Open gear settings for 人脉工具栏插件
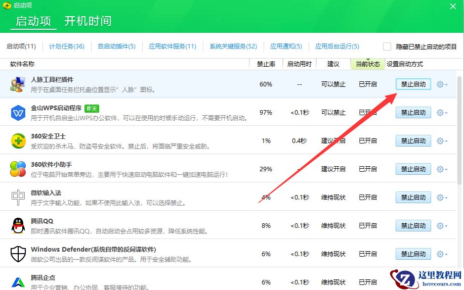This screenshot has height=290, width=464. pyautogui.click(x=442, y=84)
